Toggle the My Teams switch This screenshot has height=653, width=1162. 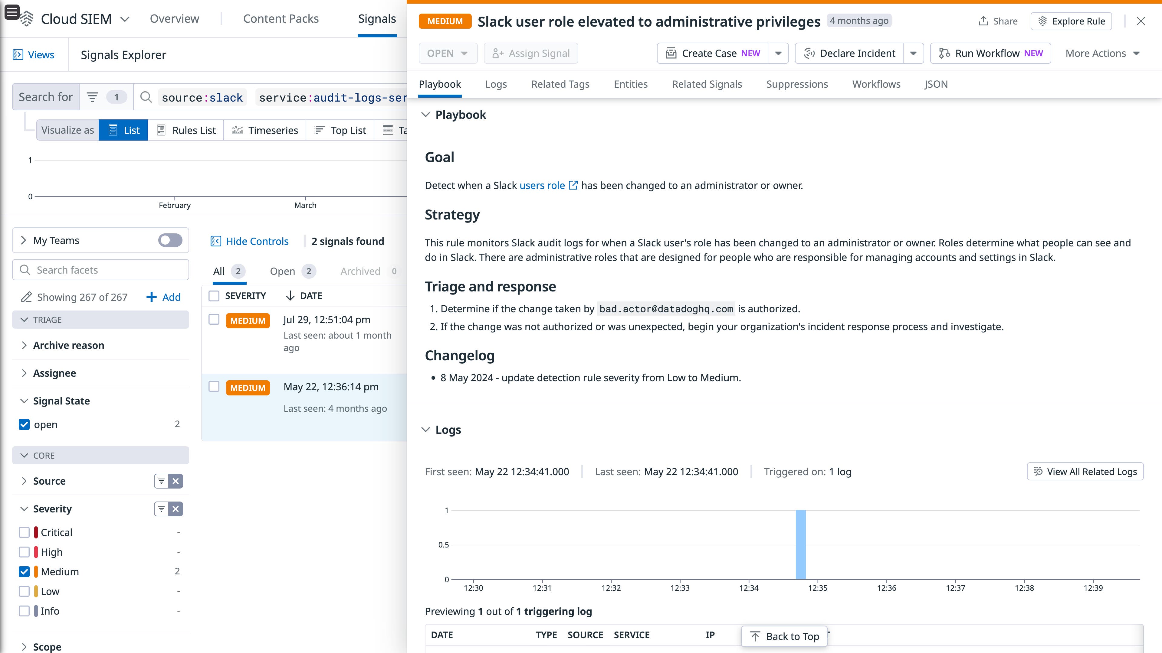(x=169, y=240)
